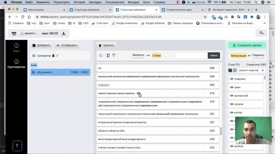275x154 pixels.
Task: Open the Google Translate extension icon
Action: 239,17
